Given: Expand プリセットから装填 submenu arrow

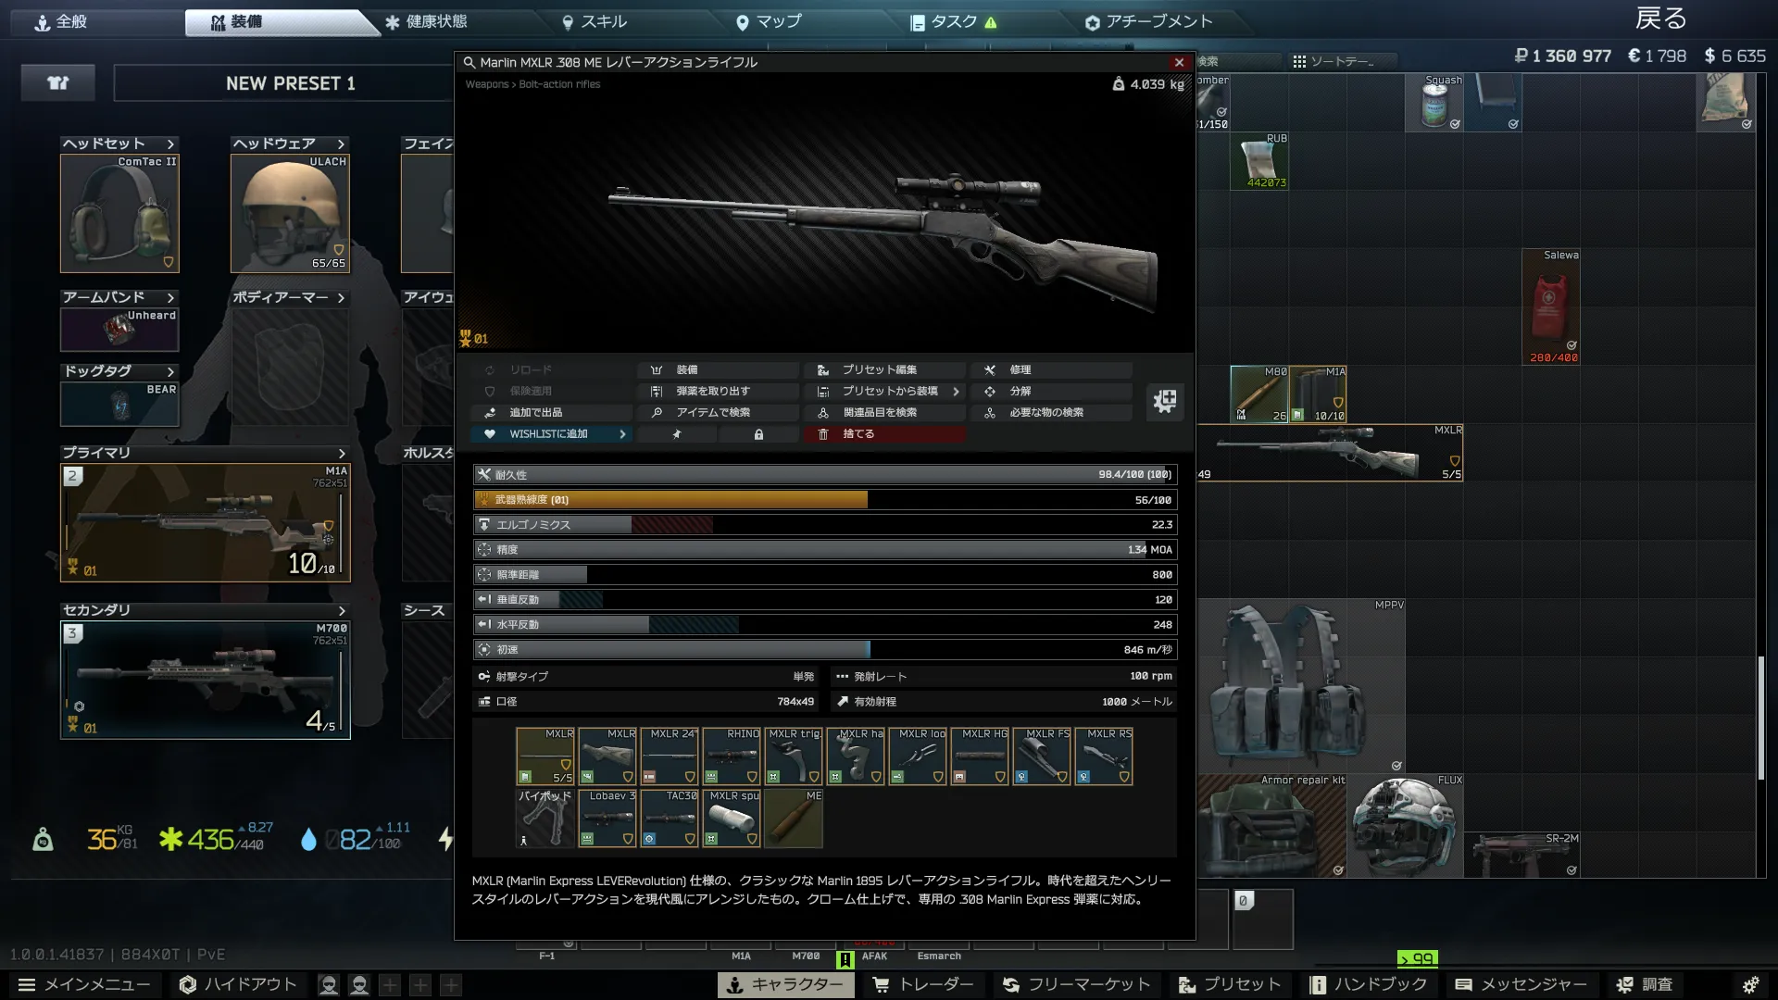Looking at the screenshot, I should [x=956, y=392].
